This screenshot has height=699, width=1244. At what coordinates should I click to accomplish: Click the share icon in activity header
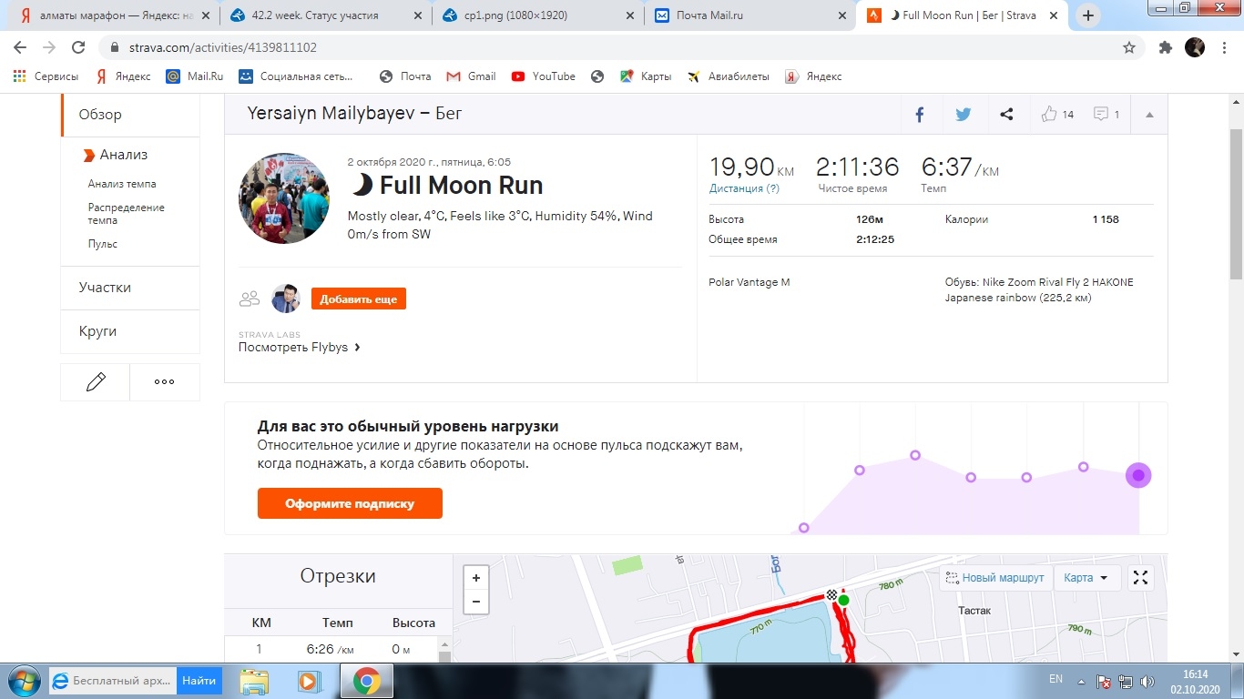[1006, 115]
